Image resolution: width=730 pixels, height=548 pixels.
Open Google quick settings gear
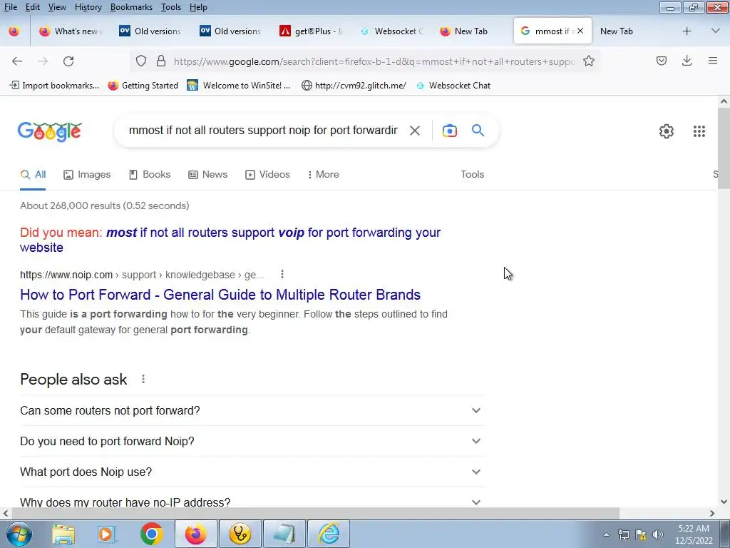point(667,131)
